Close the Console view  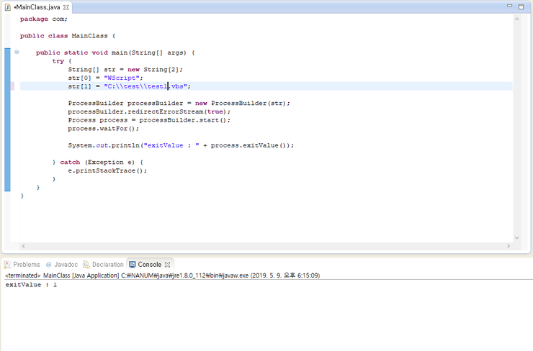pyautogui.click(x=167, y=265)
